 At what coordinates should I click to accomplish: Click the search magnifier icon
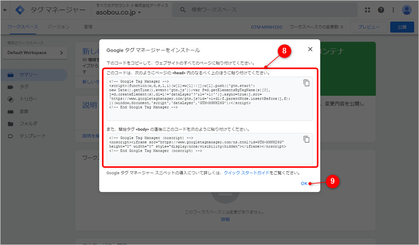pyautogui.click(x=183, y=10)
